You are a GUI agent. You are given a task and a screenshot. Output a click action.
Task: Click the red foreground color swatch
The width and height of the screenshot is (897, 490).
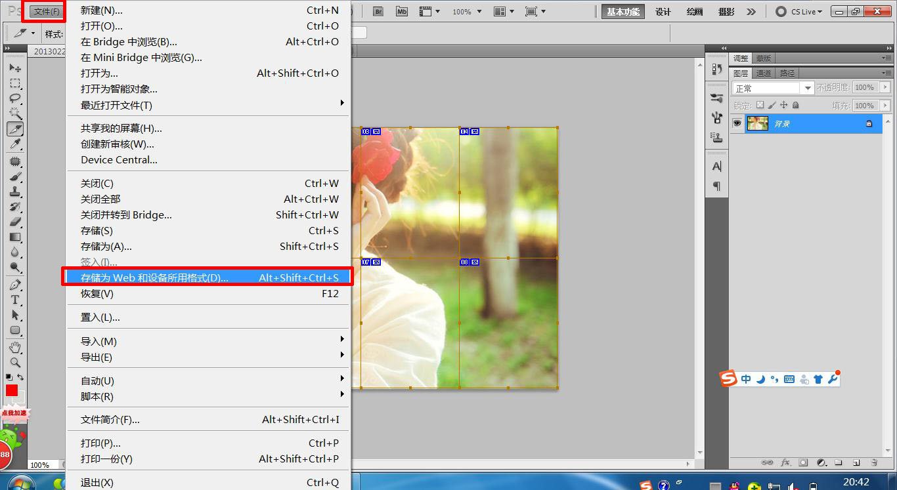pos(12,390)
